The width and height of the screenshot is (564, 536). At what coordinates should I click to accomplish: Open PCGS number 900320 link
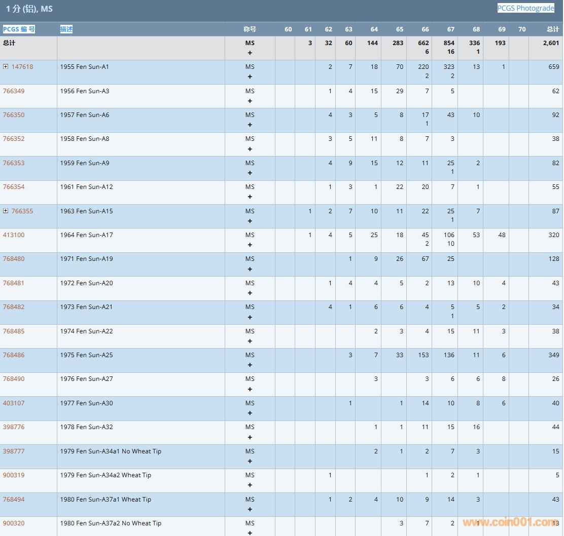click(x=14, y=523)
